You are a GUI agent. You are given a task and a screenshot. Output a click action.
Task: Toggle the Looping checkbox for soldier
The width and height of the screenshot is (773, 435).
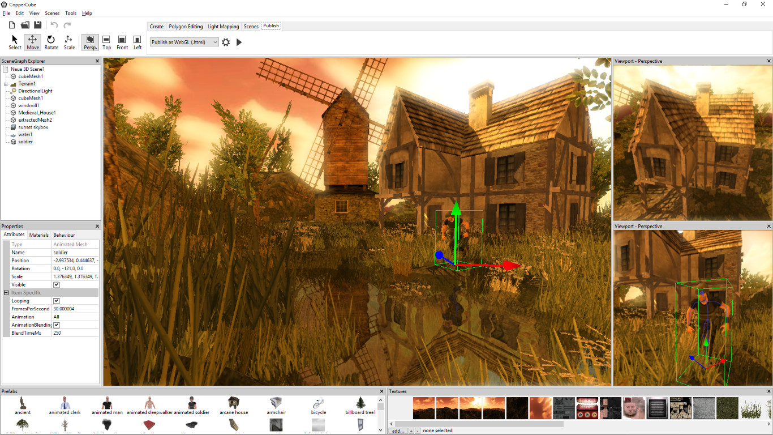(56, 301)
